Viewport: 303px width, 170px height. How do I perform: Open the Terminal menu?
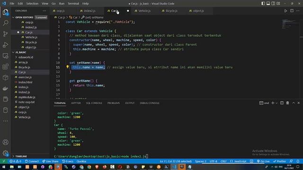click(x=73, y=3)
